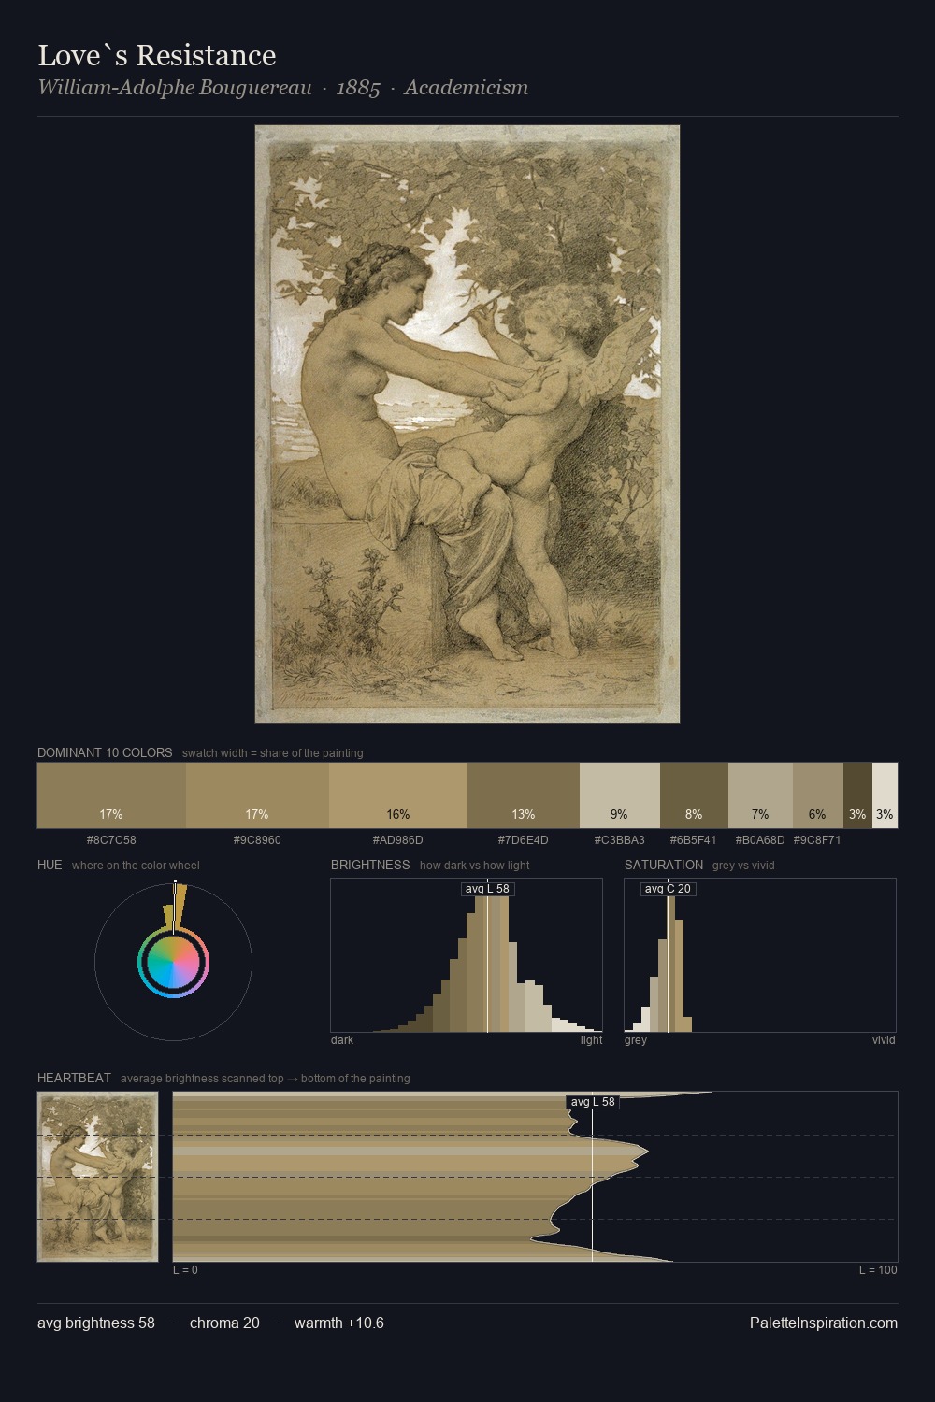Viewport: 935px width, 1402px height.
Task: Select the #8C7C58 17% color swatch
Action: (111, 795)
